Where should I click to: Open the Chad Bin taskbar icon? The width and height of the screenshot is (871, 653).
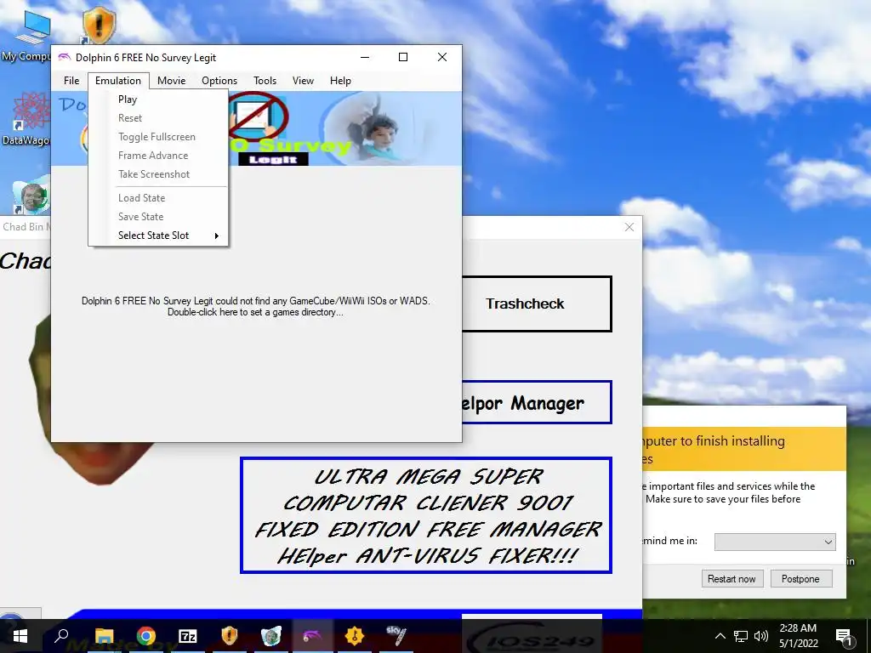click(271, 636)
